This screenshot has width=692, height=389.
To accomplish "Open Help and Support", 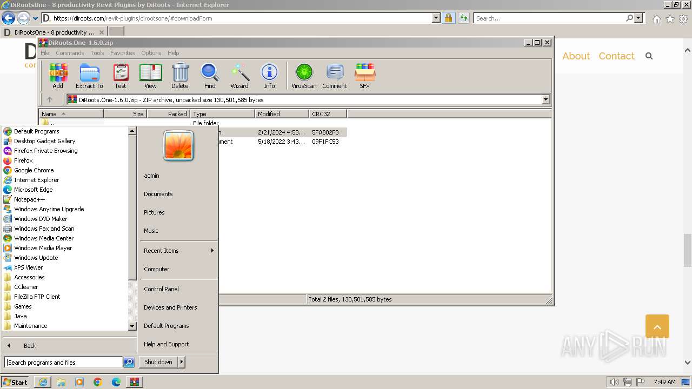I will 167,344.
